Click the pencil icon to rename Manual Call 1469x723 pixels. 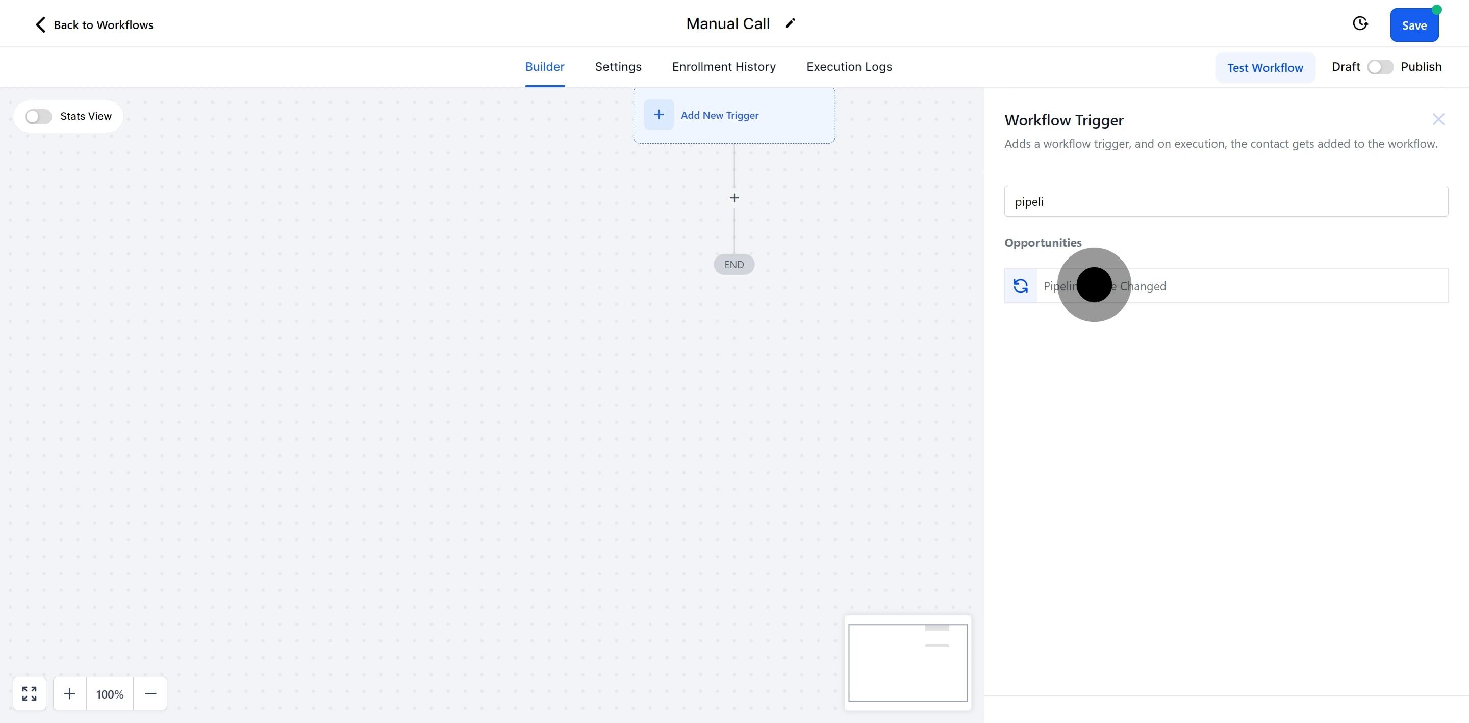[x=791, y=23]
